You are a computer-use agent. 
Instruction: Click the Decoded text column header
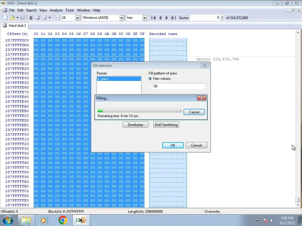pyautogui.click(x=163, y=34)
